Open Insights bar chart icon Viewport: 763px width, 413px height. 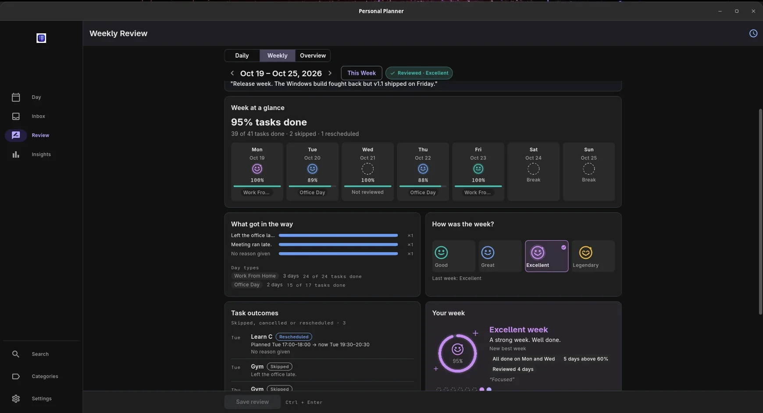coord(16,155)
